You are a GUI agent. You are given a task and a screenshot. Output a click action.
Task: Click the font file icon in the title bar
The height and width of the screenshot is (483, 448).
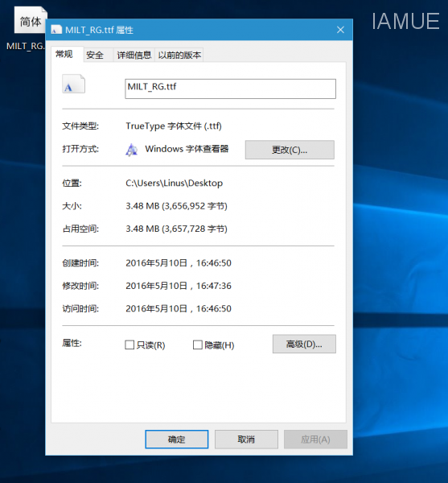pos(56,30)
